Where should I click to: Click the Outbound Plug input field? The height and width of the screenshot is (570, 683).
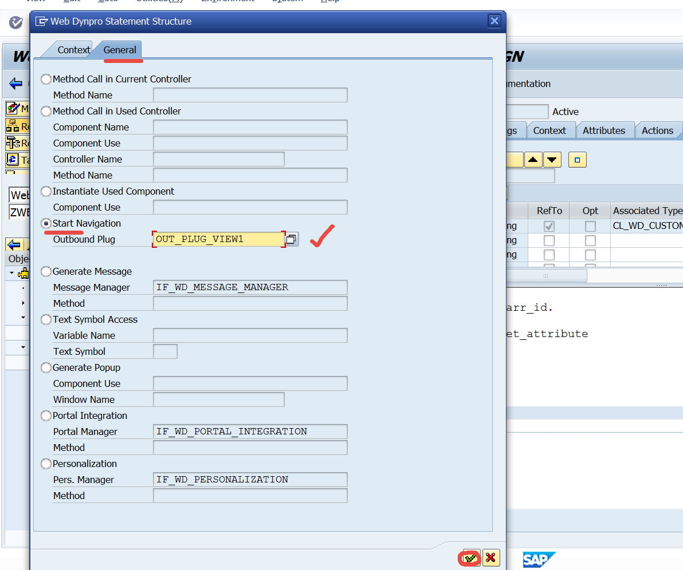218,239
